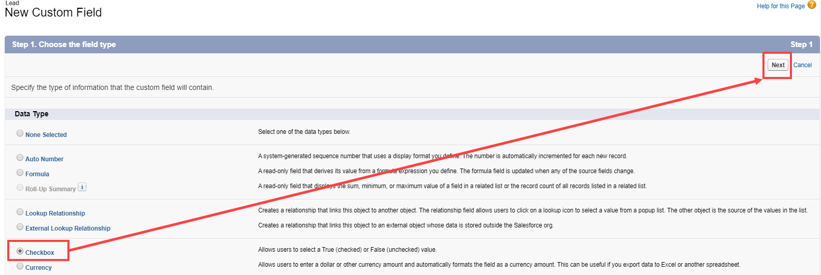Select External Lookup Relationship radio button
Viewport: 821px width, 275px height.
click(x=20, y=227)
